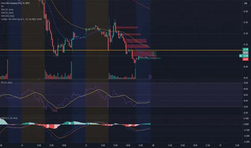Click MACD scale value -0.3000

point(246,142)
